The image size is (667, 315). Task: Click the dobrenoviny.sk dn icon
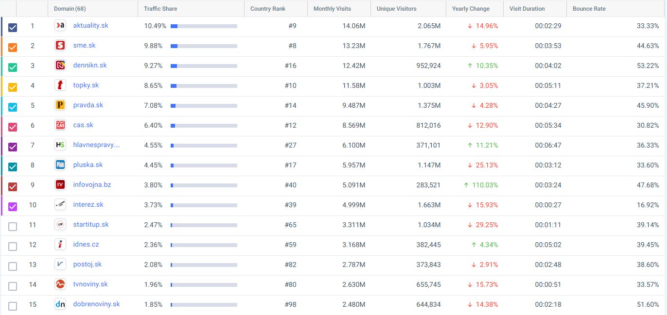(60, 304)
